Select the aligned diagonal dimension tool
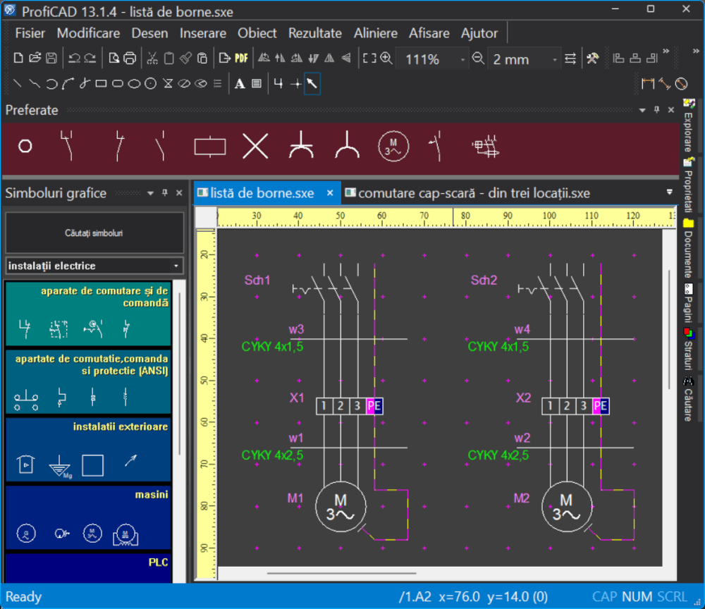Image resolution: width=705 pixels, height=609 pixels. [x=665, y=84]
